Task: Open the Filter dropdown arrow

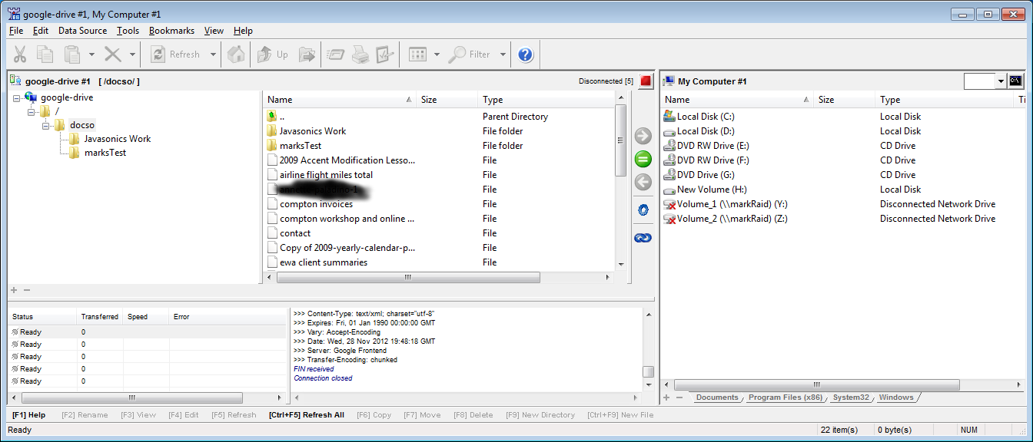Action: (x=503, y=54)
